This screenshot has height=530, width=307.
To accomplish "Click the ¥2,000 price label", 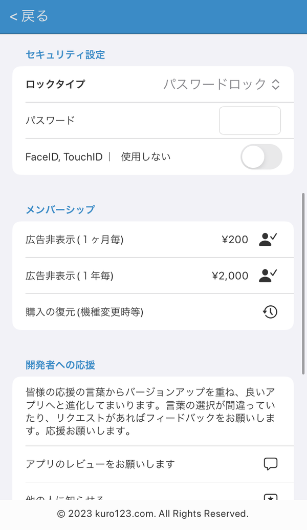I will coord(230,276).
